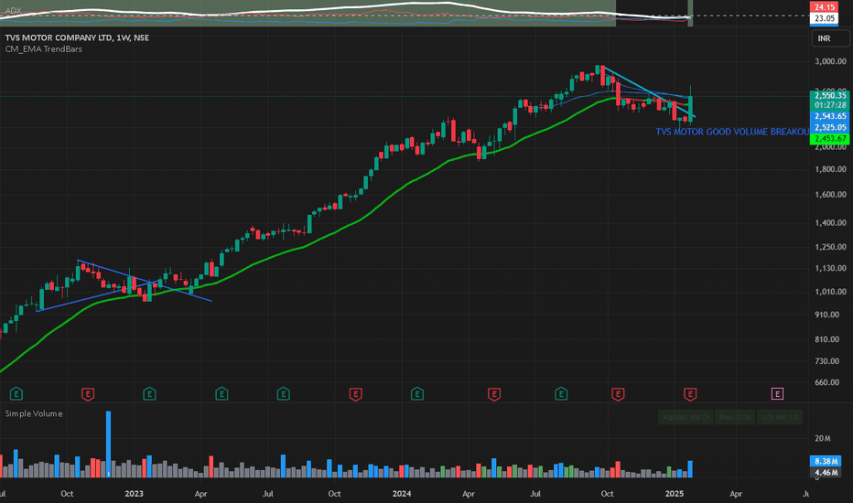This screenshot has height=503, width=853.
Task: Select the cyan descending trendline from the 2024 peak
Action: click(649, 91)
